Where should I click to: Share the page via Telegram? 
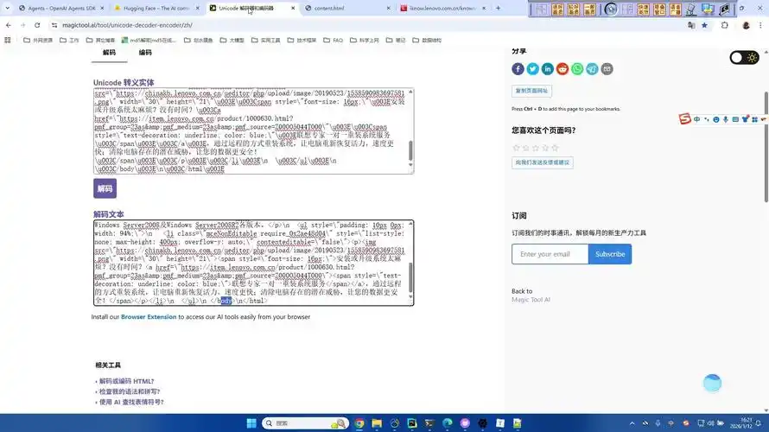(x=592, y=69)
